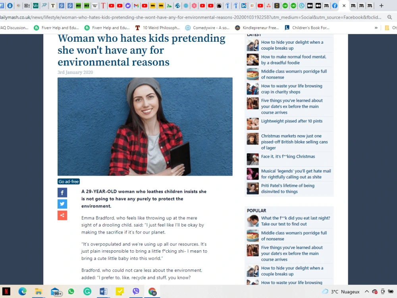Click the '3rd January 2020' date text
397x298 pixels.
[75, 72]
